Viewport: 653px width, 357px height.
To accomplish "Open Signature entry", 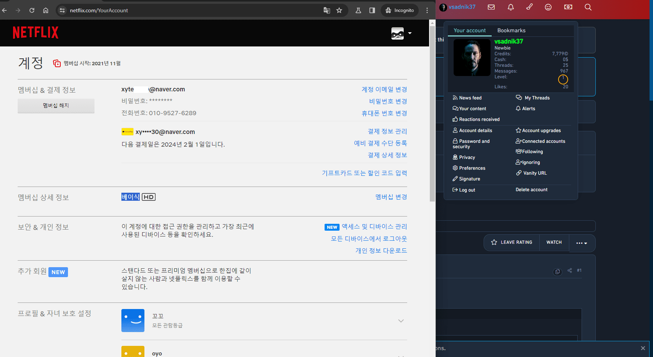I will pos(466,179).
